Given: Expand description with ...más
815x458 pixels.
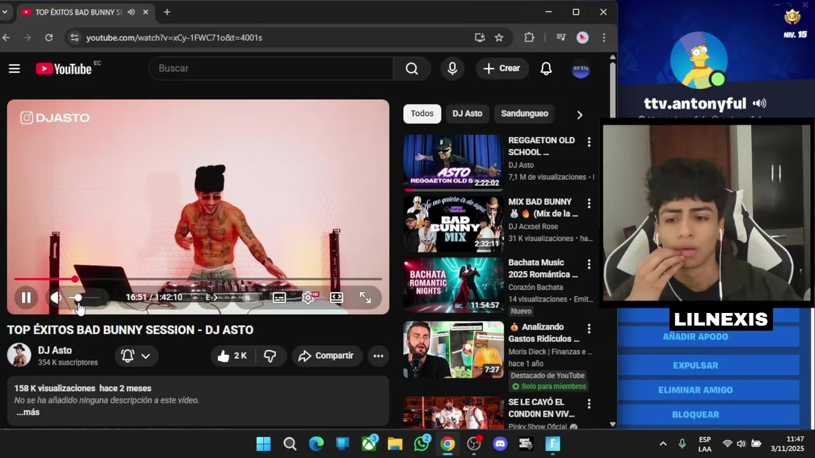Looking at the screenshot, I should pyautogui.click(x=27, y=412).
